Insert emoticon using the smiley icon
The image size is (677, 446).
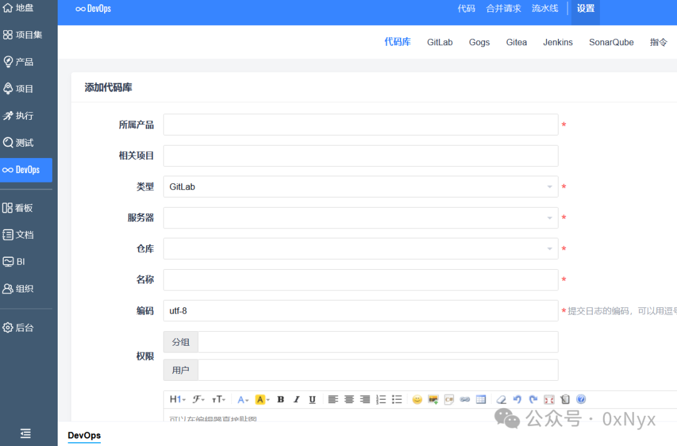coord(417,400)
